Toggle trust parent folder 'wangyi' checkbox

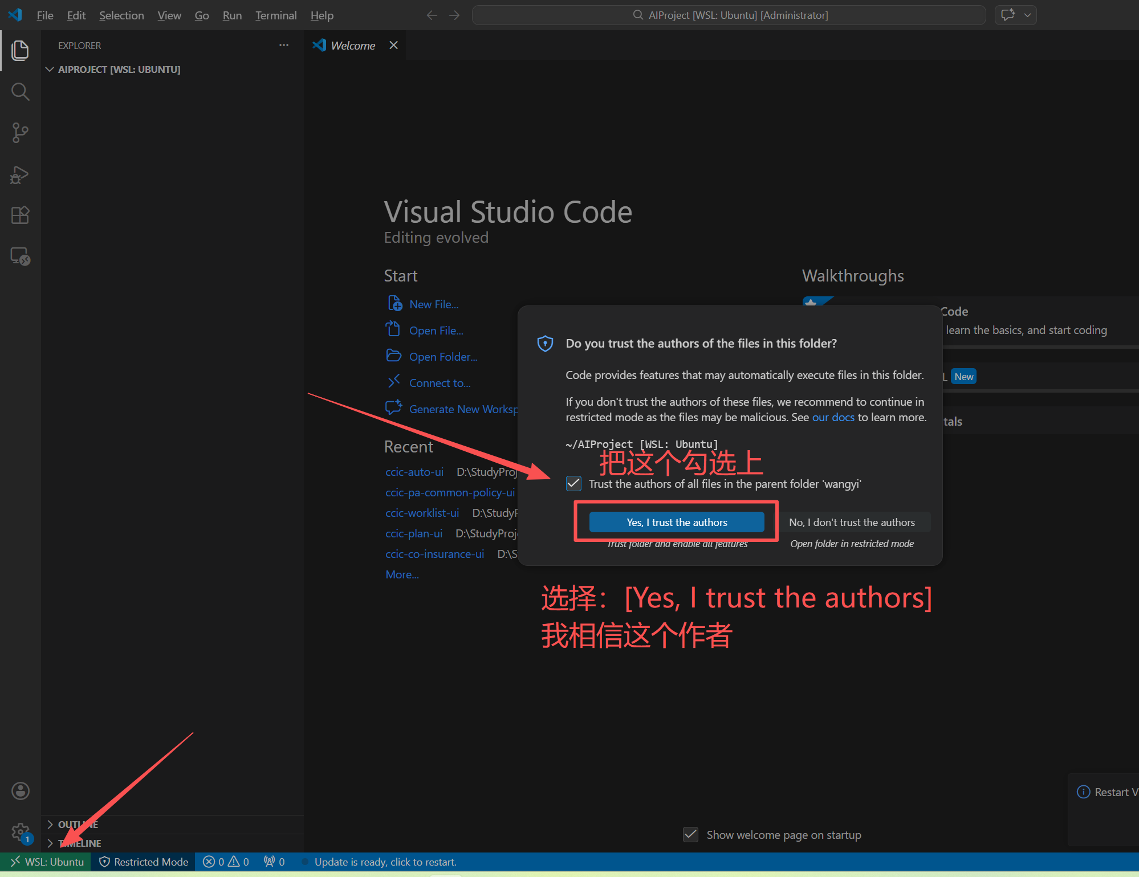tap(573, 484)
